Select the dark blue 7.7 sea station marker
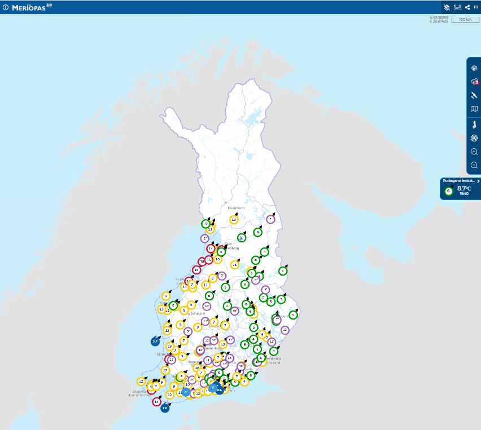Image resolution: width=481 pixels, height=430 pixels. click(x=155, y=341)
